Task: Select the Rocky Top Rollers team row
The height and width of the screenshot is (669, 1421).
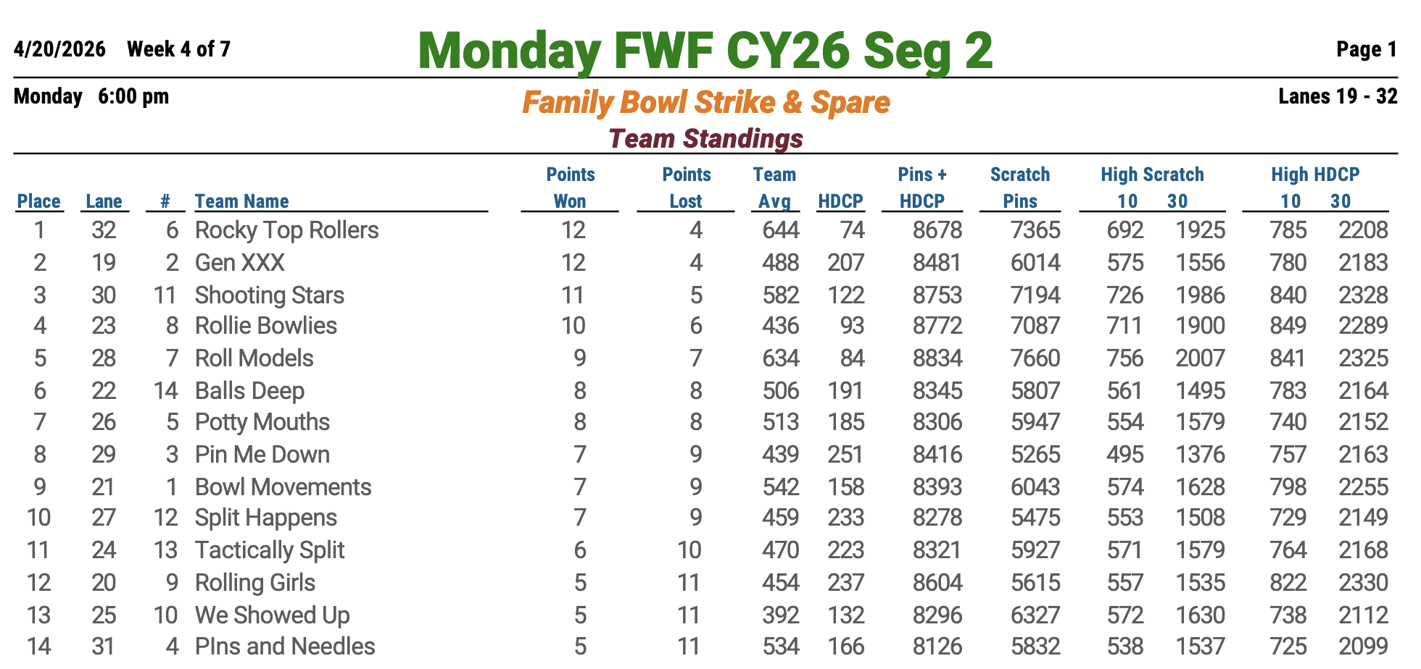Action: pyautogui.click(x=286, y=230)
